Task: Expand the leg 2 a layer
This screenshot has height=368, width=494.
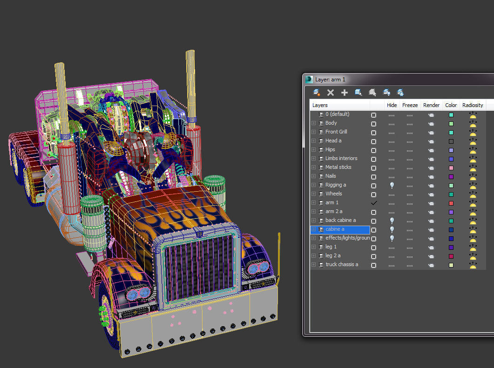Action: 313,255
